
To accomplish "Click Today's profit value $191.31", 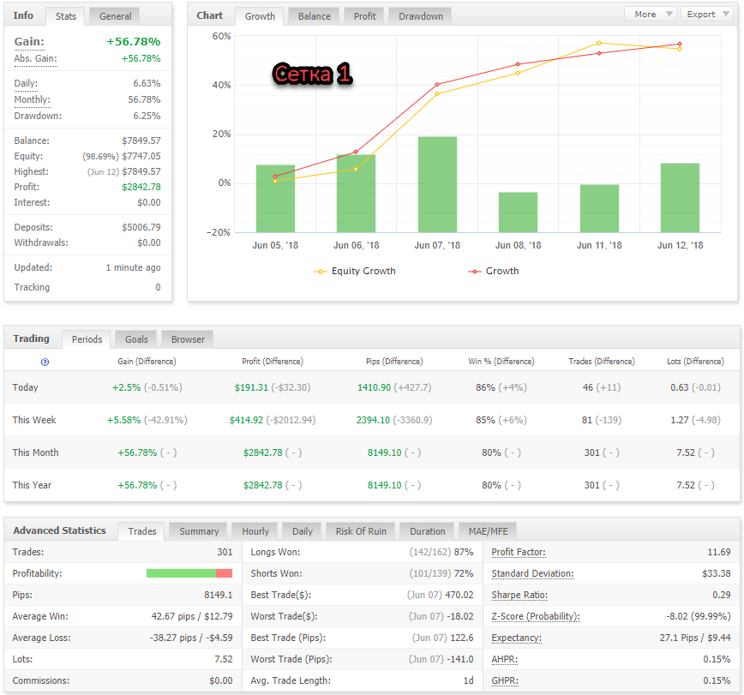I will 251,387.
